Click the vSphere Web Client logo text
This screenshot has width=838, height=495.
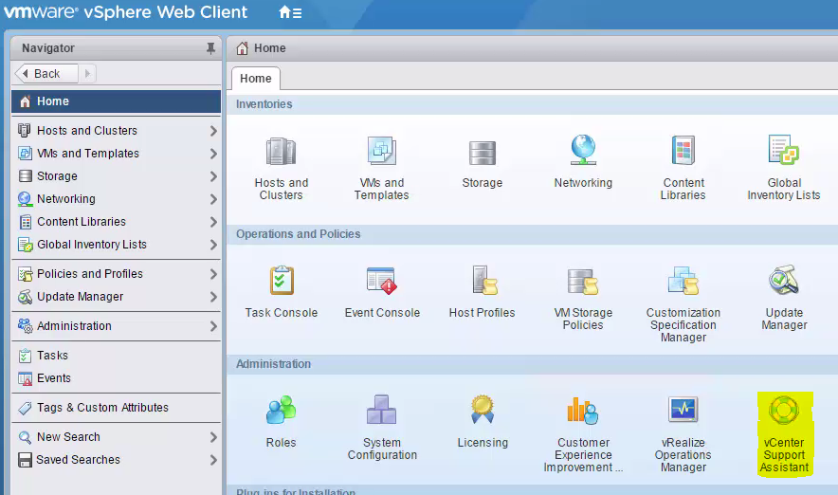(x=125, y=11)
